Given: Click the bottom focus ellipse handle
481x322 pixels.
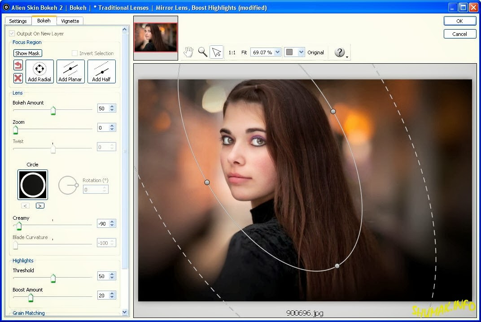Looking at the screenshot, I should [x=337, y=266].
